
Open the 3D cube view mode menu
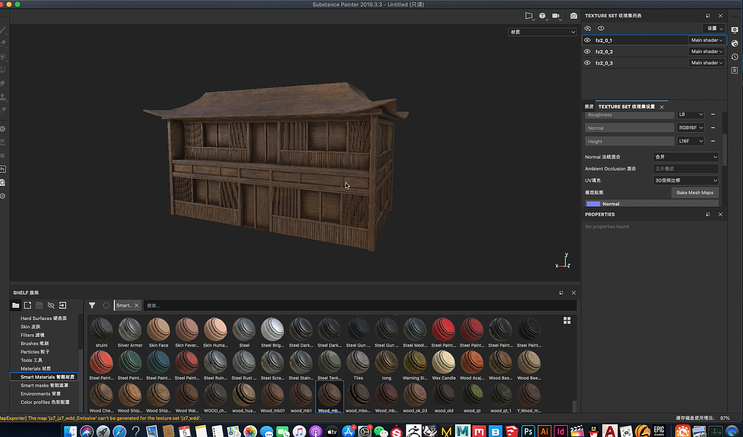543,16
